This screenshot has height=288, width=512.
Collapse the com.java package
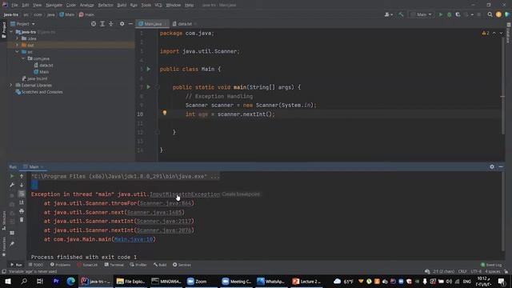(23, 58)
